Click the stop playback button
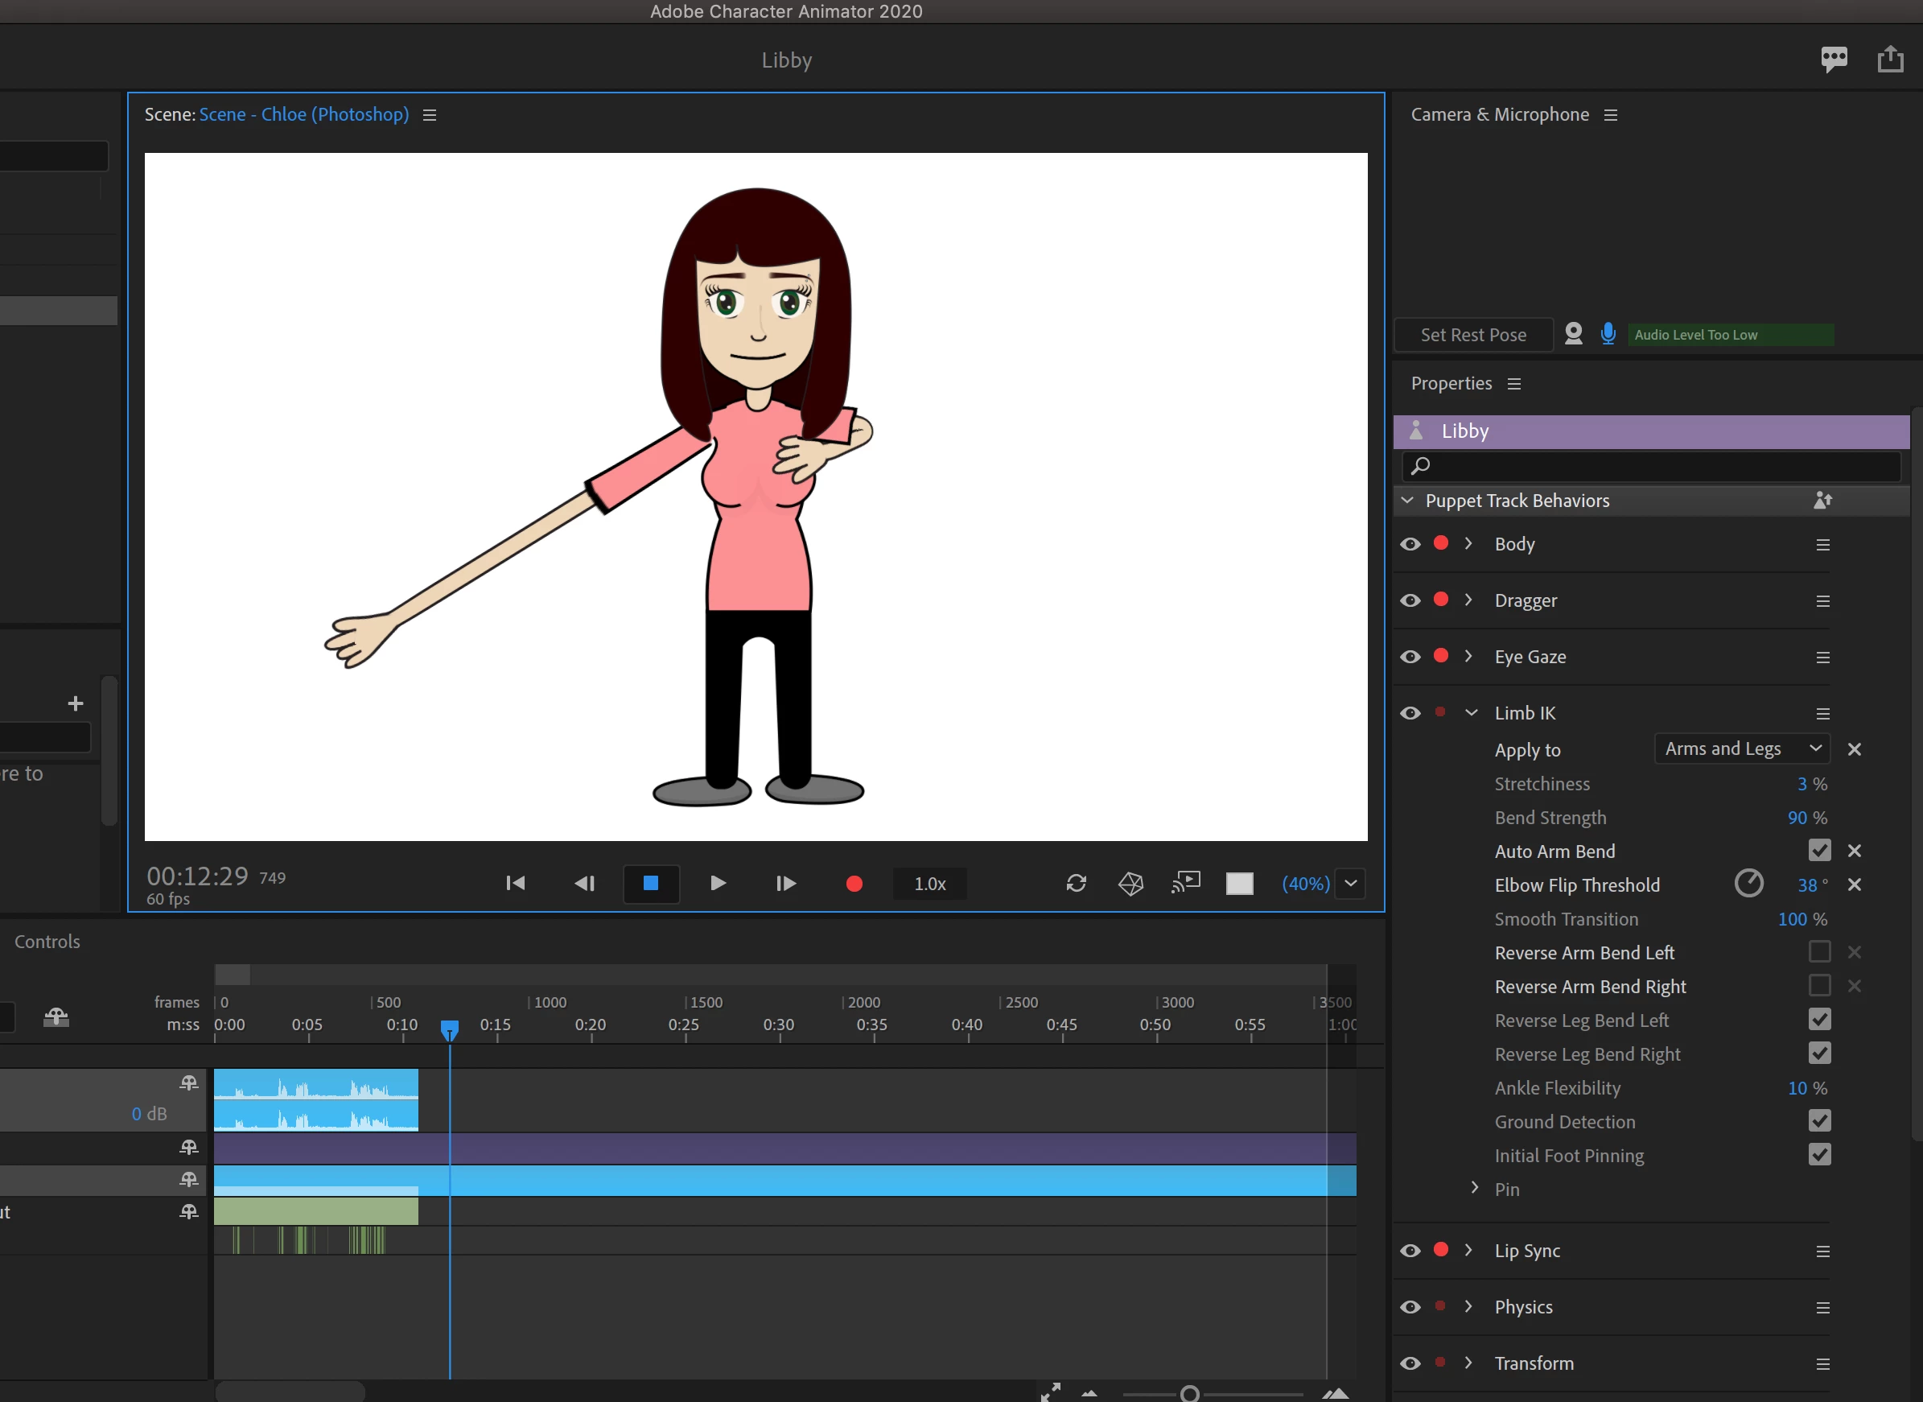This screenshot has height=1402, width=1923. [651, 884]
